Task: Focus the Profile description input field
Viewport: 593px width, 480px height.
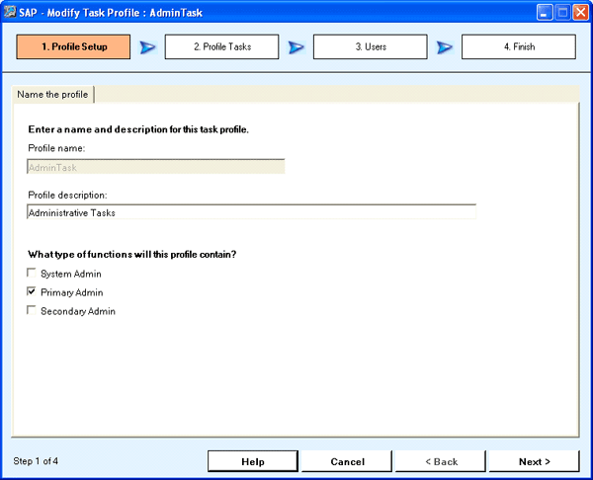Action: click(x=251, y=212)
